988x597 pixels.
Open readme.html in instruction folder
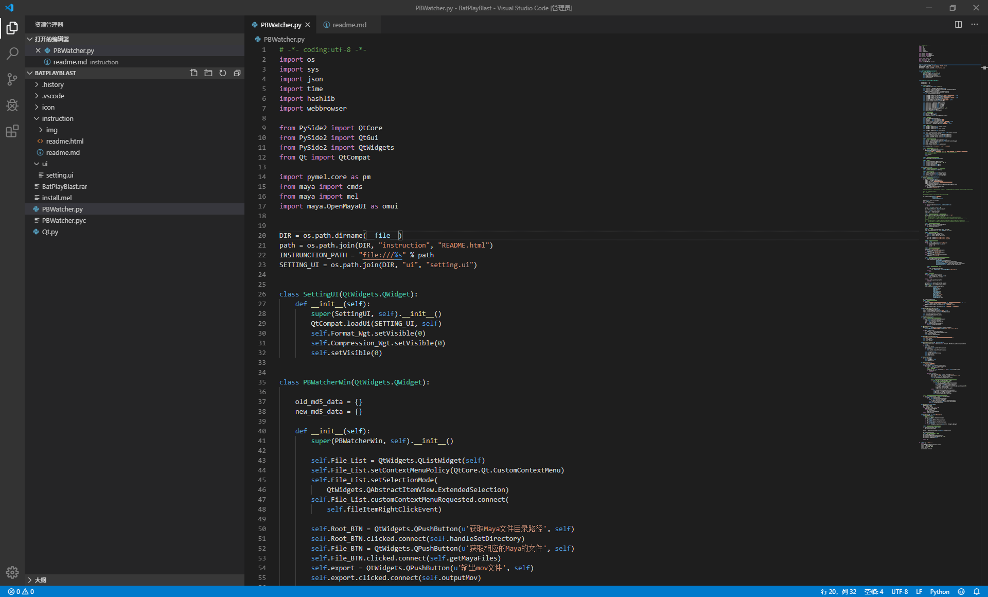point(134,141)
